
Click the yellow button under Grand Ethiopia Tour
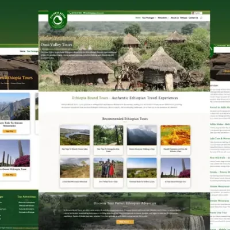(x=10, y=175)
